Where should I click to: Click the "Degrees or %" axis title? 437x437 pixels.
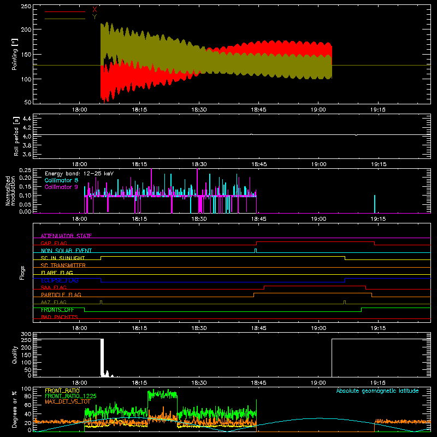click(x=15, y=409)
